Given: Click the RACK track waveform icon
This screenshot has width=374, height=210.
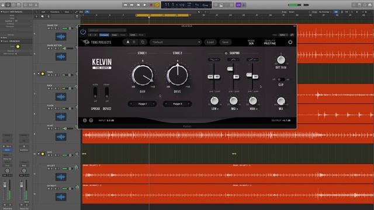Looking at the screenshot, I should 61,97.
